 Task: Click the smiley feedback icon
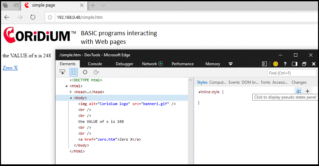click(x=276, y=64)
